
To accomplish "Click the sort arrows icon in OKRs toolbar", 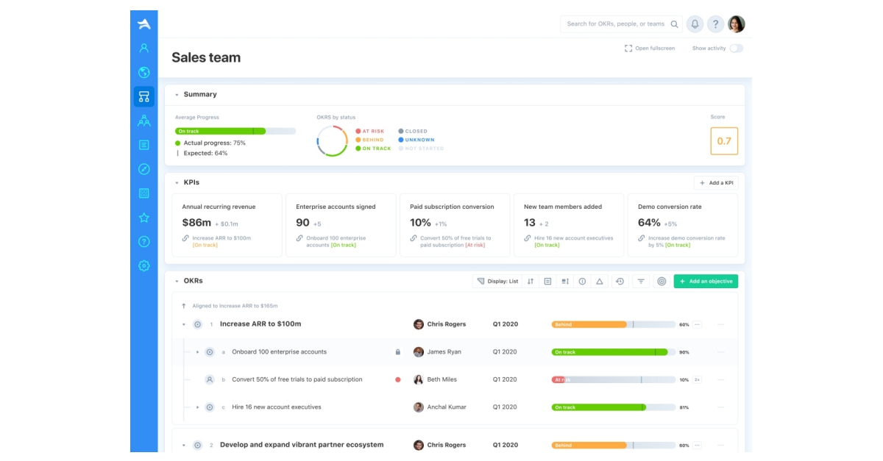I will [531, 281].
